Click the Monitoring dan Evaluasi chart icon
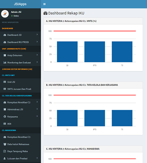147x163 pixels. [5, 63]
